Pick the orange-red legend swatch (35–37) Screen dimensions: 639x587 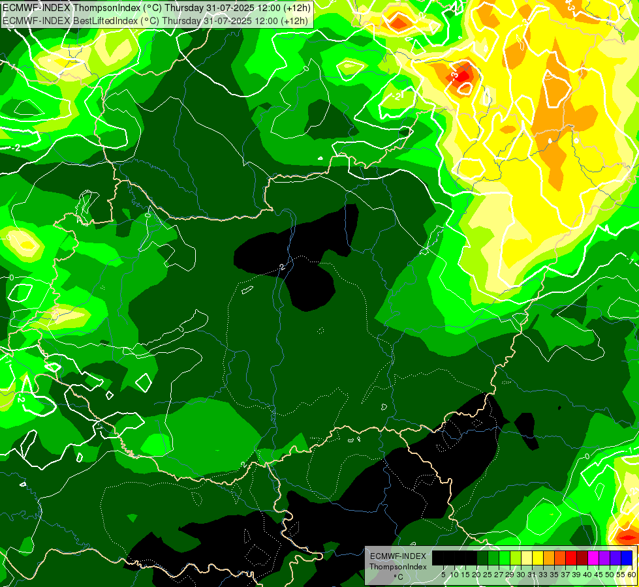pos(560,558)
